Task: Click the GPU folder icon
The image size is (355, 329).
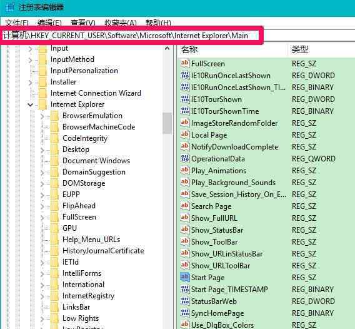Action: (54, 228)
